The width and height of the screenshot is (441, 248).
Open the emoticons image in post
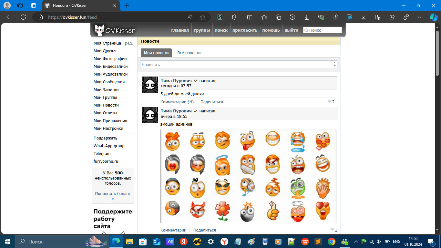point(248,176)
